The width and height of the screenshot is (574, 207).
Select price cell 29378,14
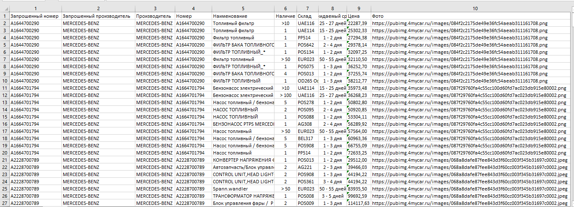click(x=359, y=45)
